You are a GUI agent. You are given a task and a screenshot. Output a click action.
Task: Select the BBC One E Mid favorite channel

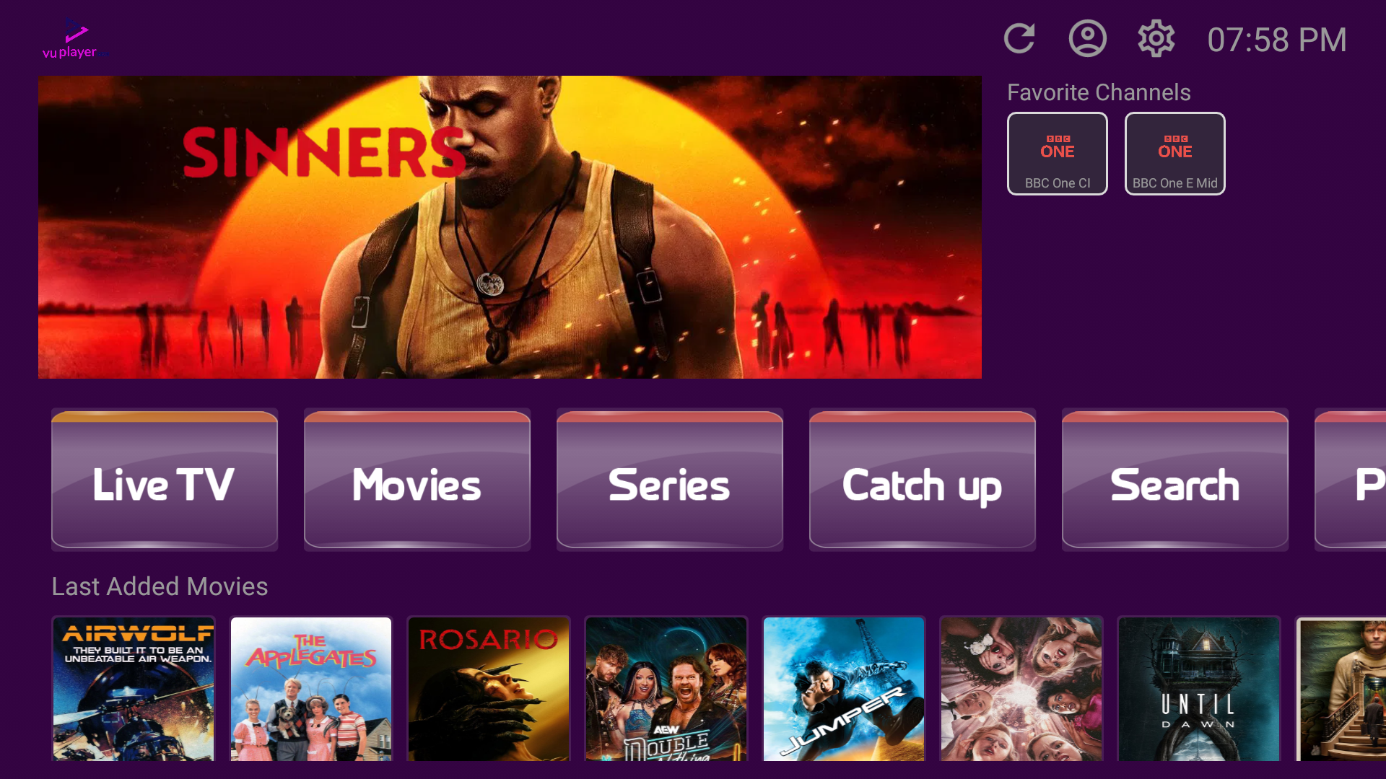1175,154
